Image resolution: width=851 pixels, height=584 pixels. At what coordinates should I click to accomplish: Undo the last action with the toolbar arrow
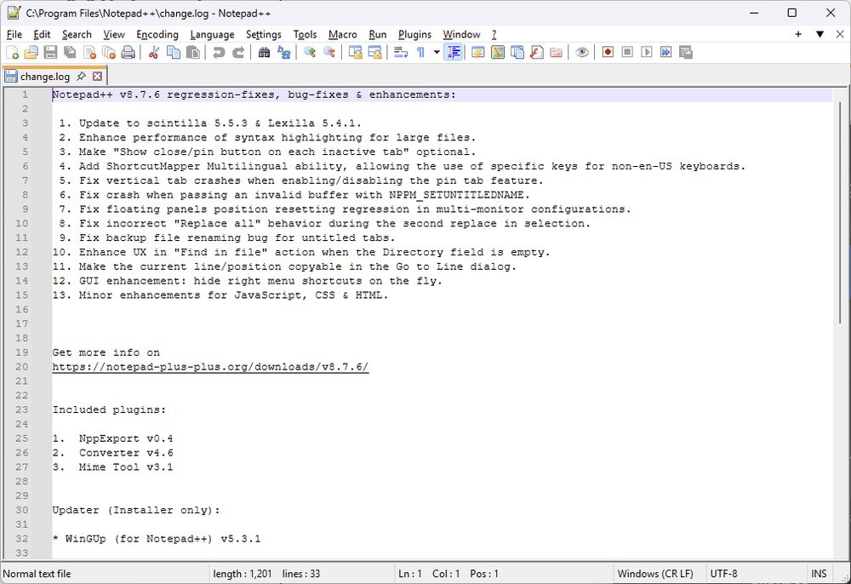(218, 52)
